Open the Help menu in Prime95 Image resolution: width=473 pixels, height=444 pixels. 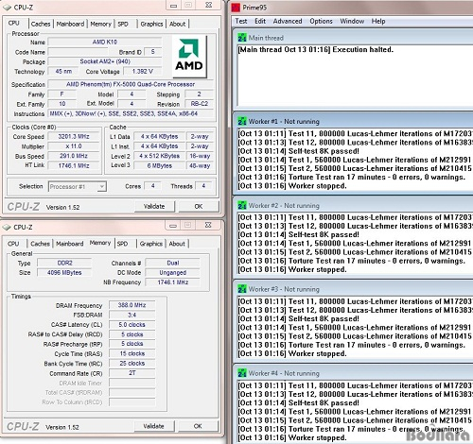(378, 21)
